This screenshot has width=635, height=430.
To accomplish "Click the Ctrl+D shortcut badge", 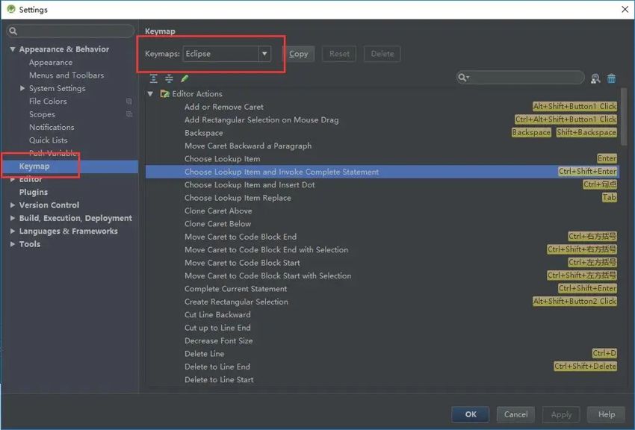I will (x=604, y=353).
